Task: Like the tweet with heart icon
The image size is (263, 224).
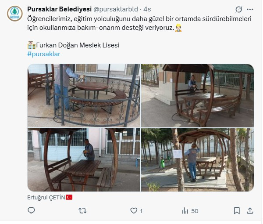Action: pos(134,210)
